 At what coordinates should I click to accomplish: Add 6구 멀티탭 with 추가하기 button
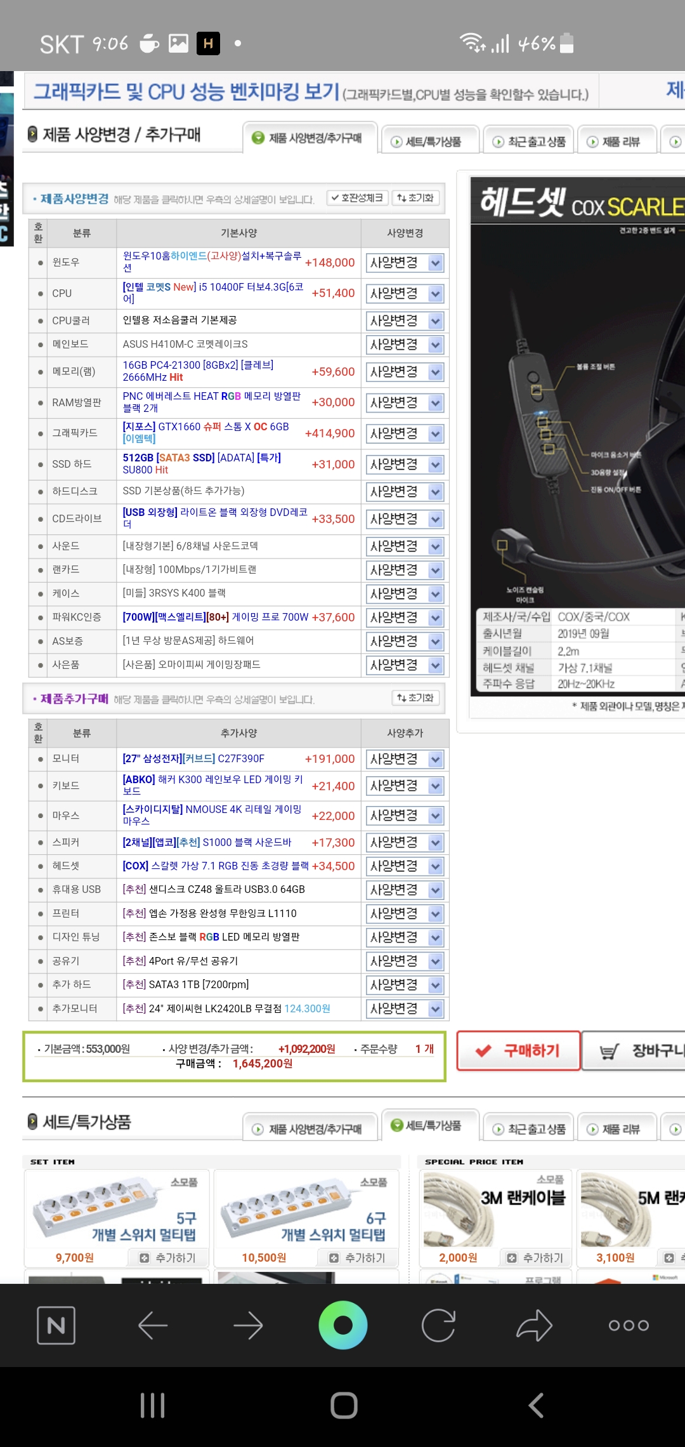pos(358,1258)
